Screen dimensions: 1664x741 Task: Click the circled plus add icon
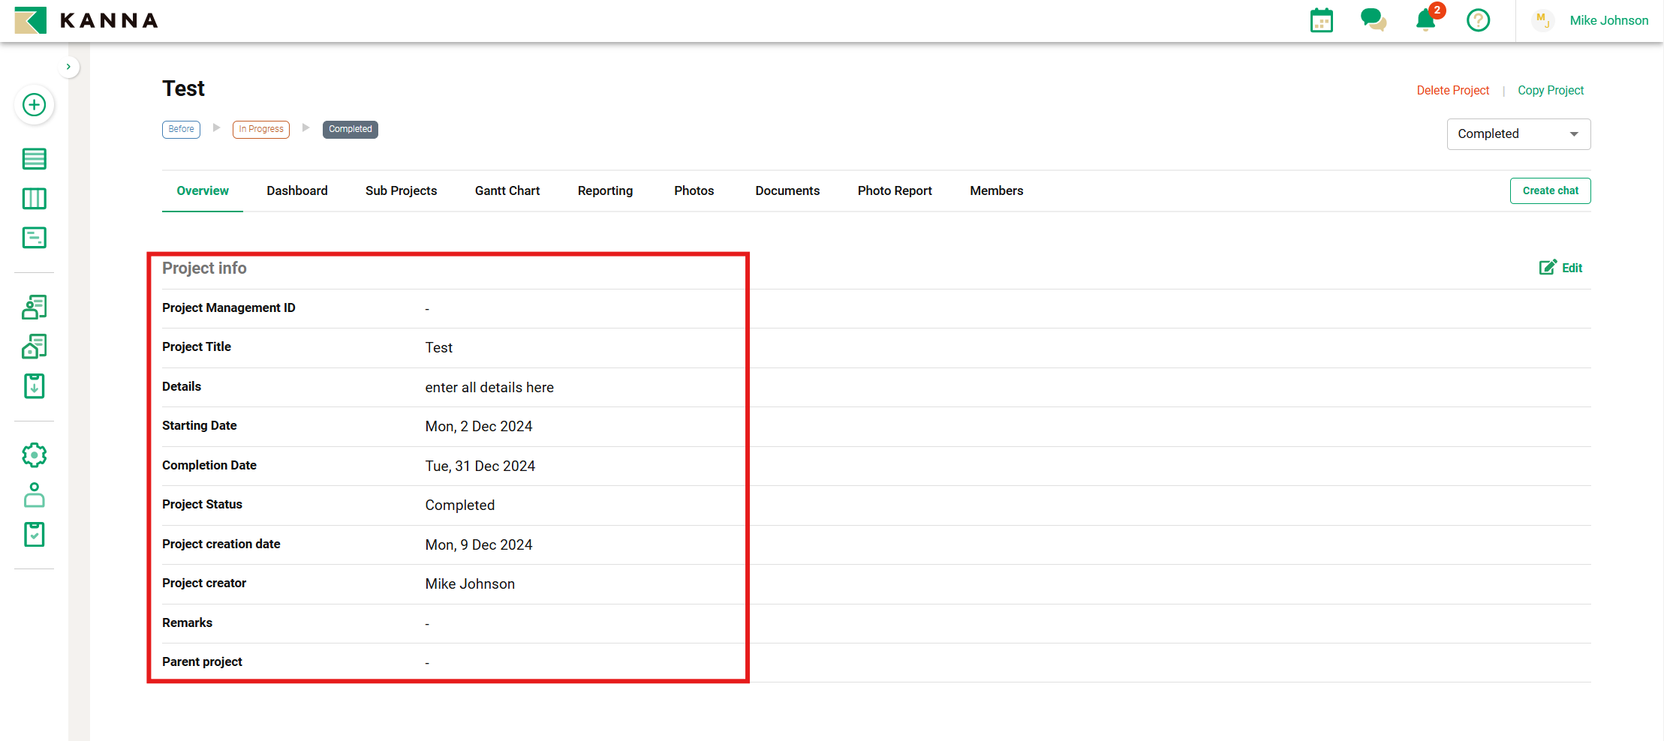point(34,105)
